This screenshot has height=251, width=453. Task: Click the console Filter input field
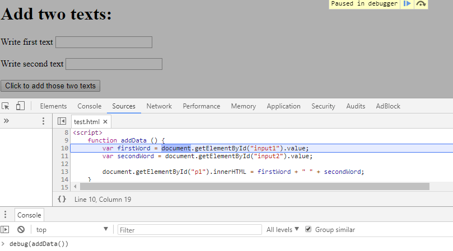pos(189,230)
